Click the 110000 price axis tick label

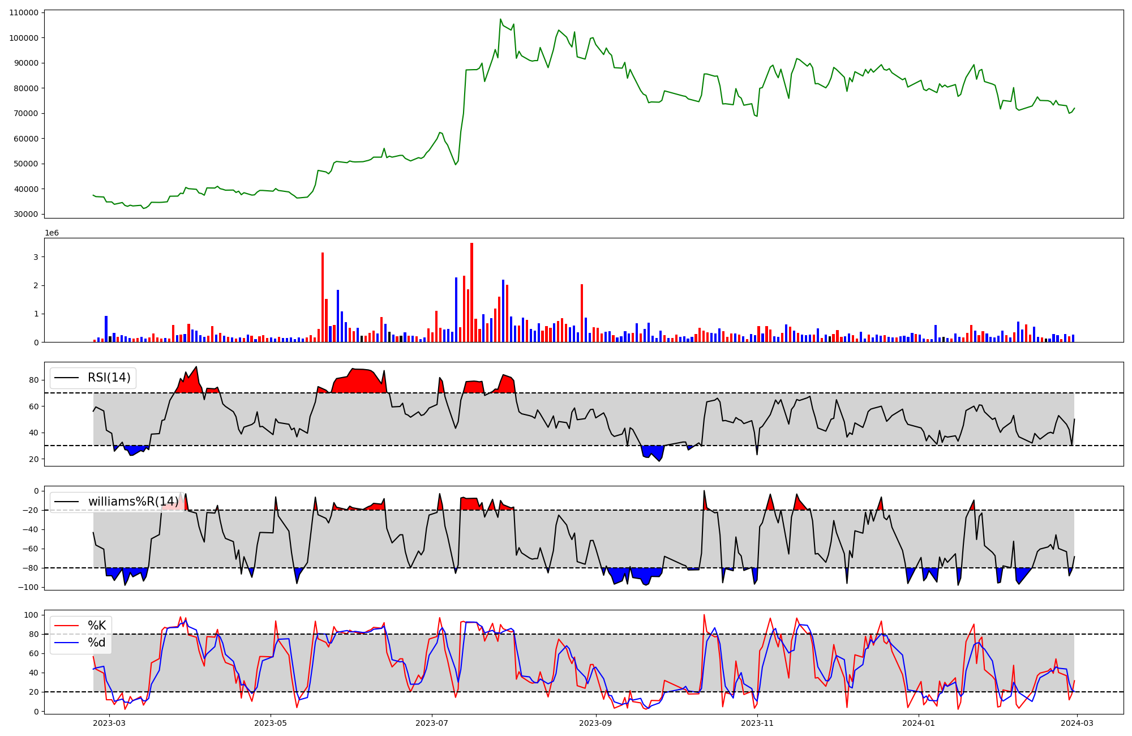click(x=24, y=12)
